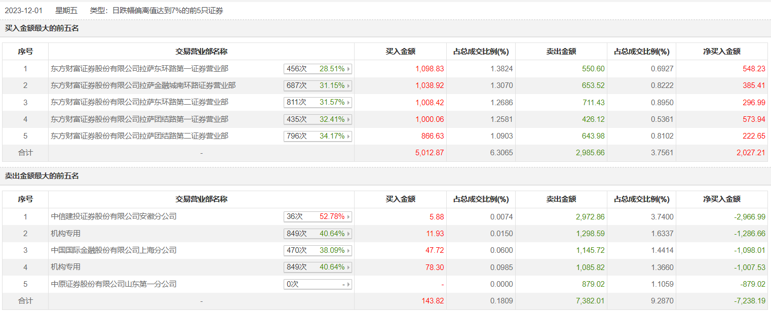Click the 买入金额最大的前五名 section header
The width and height of the screenshot is (771, 313).
tap(42, 28)
